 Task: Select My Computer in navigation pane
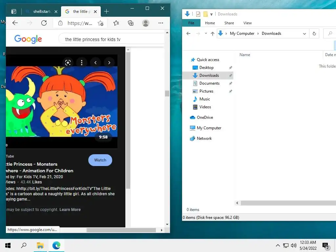(x=209, y=128)
